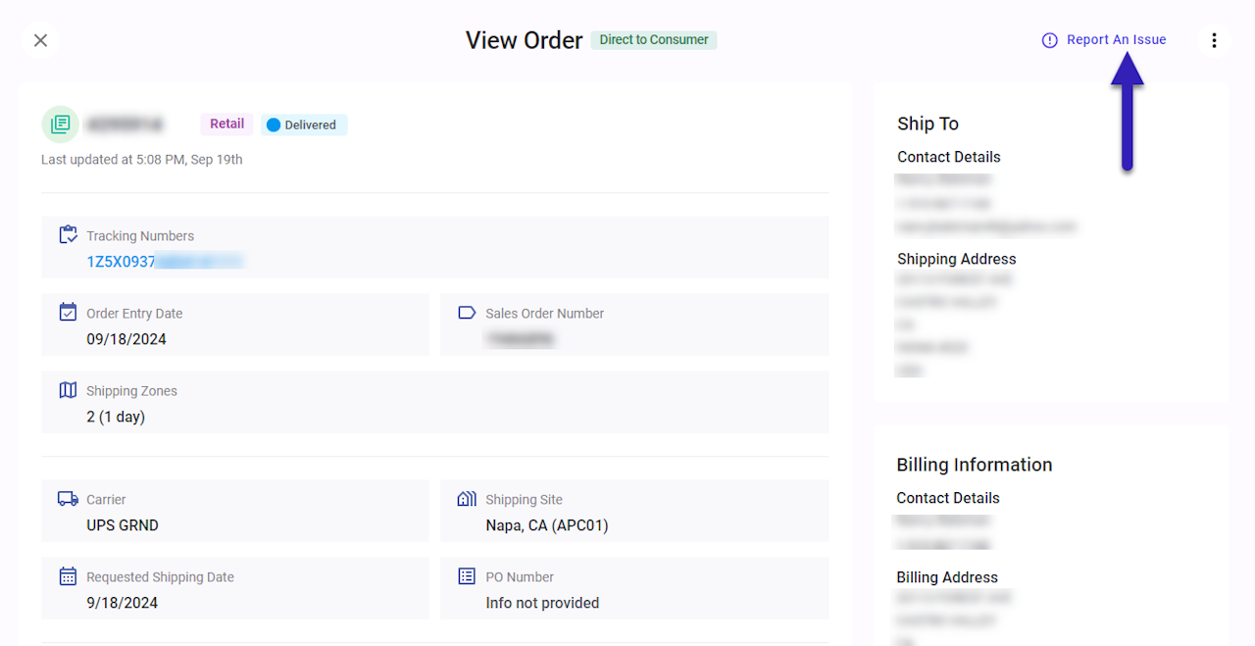Click the PO Number list icon
The height and width of the screenshot is (646, 1255).
pos(467,576)
